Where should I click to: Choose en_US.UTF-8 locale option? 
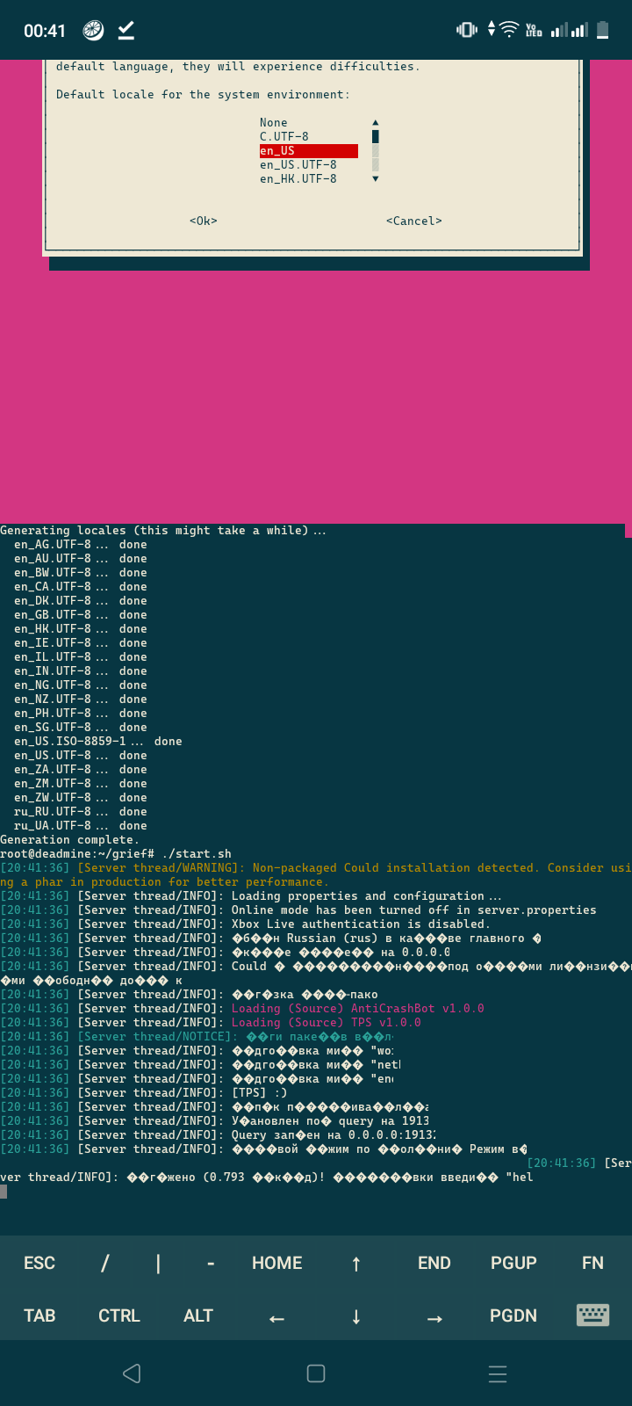(x=298, y=165)
